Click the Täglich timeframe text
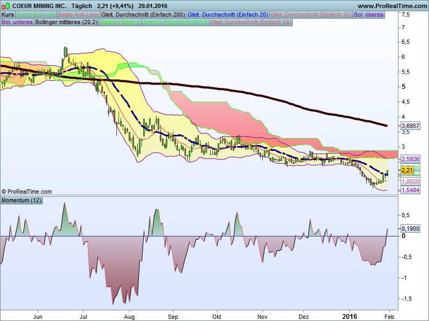 [82, 6]
